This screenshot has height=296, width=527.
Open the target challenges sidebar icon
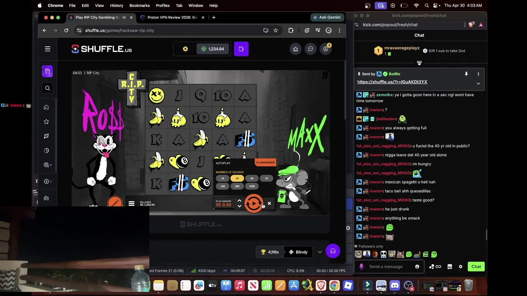click(x=46, y=165)
